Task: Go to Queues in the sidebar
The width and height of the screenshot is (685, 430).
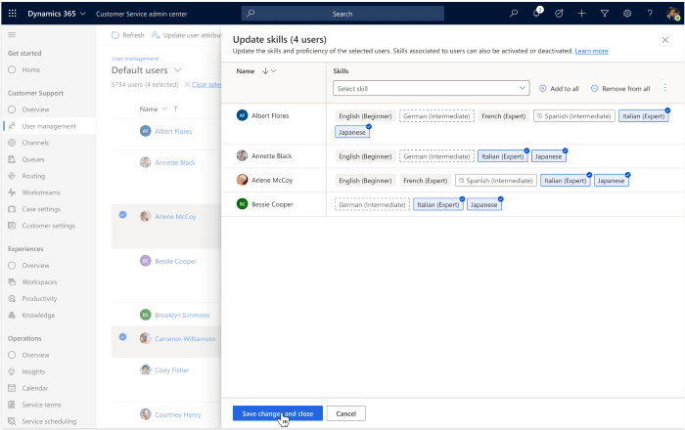Action: tap(33, 158)
